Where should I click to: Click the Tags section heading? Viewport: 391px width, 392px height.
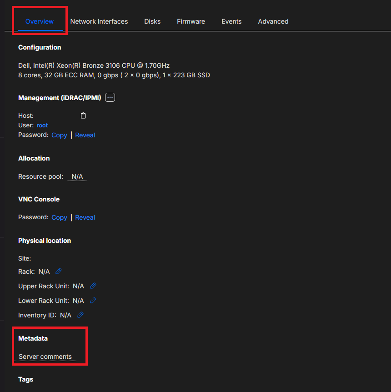(25, 379)
